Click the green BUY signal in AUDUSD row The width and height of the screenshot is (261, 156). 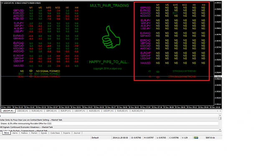[175, 13]
